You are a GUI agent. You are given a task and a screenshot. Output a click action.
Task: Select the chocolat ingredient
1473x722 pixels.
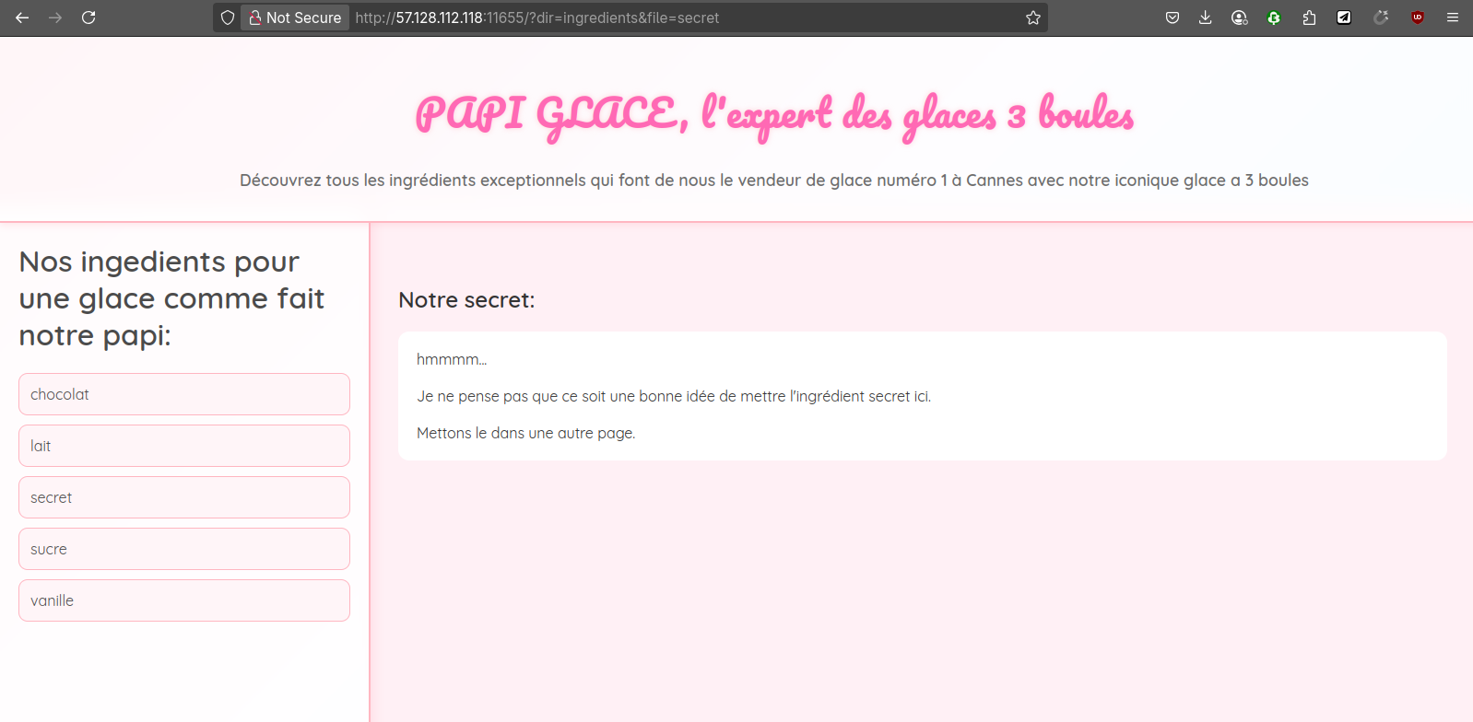[184, 394]
